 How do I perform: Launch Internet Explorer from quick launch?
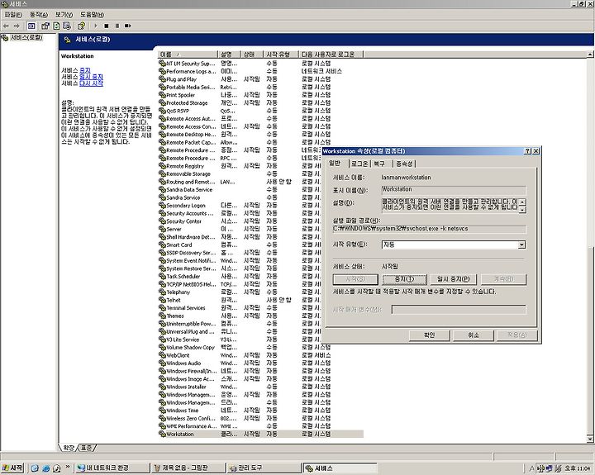point(45,468)
